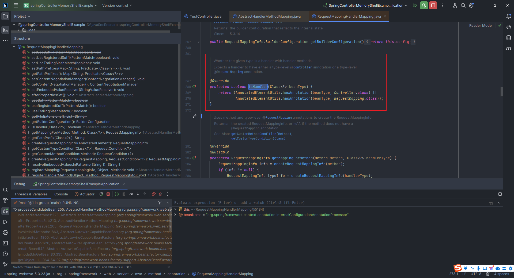Resume Program in Debug panel
Viewport: 514px width, 278px height.
pyautogui.click(x=117, y=194)
